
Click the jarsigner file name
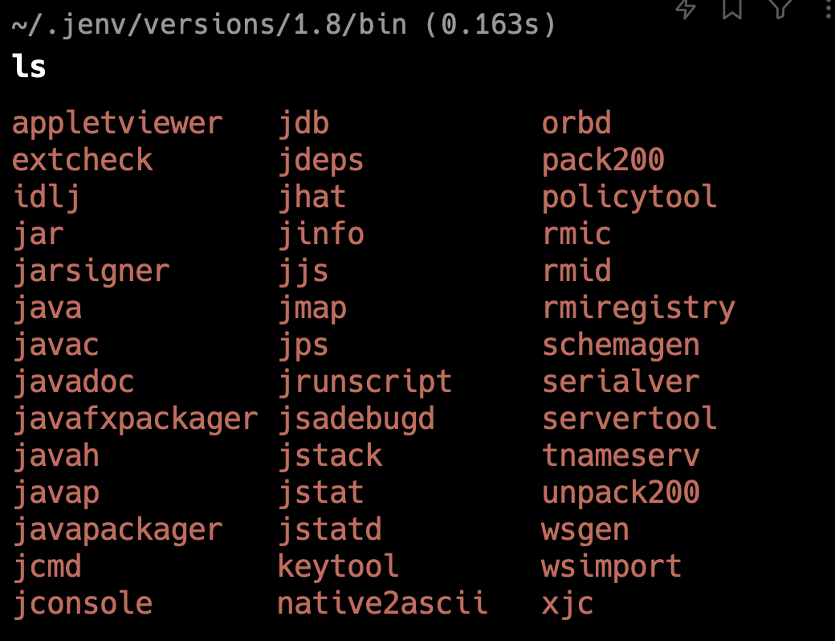point(92,271)
